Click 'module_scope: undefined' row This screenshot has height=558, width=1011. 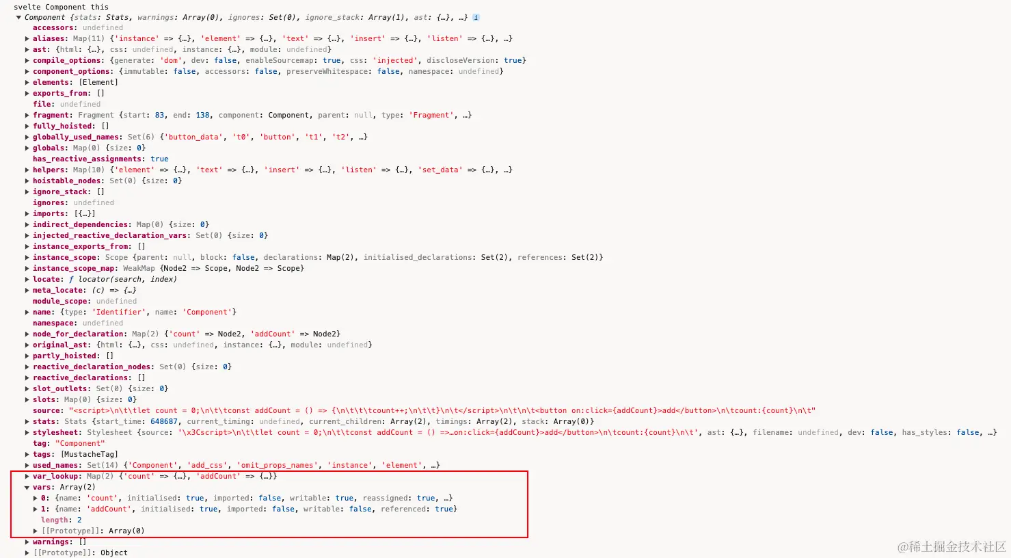(x=85, y=302)
